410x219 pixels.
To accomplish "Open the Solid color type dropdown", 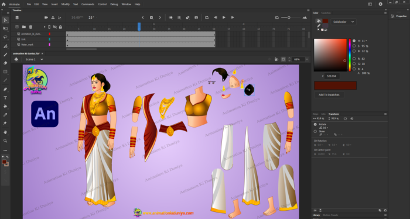I will pos(343,22).
